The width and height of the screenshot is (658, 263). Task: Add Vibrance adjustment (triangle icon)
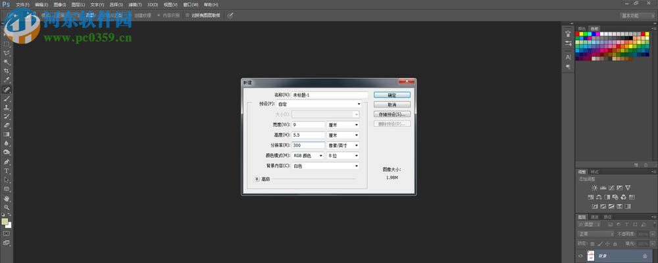click(628, 187)
